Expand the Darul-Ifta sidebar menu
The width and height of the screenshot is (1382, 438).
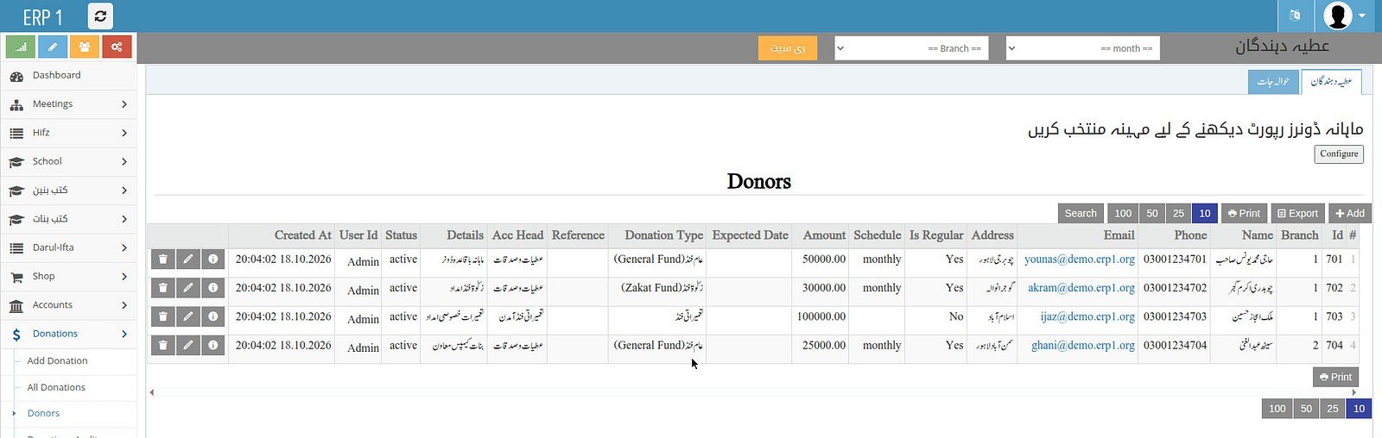(x=68, y=247)
